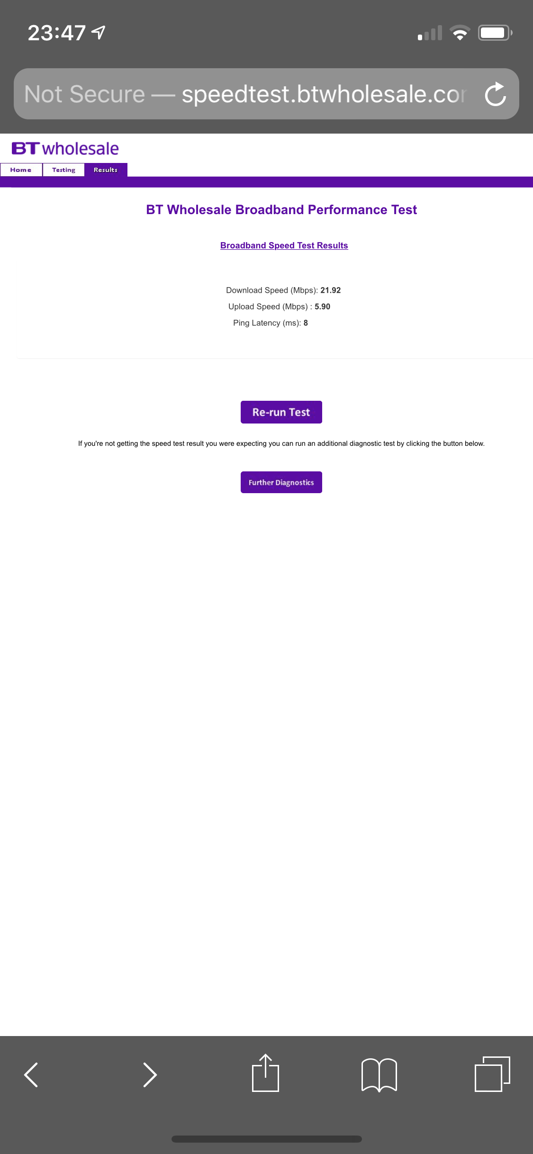Image resolution: width=533 pixels, height=1154 pixels.
Task: Tap the BT wholesale logo
Action: (65, 148)
